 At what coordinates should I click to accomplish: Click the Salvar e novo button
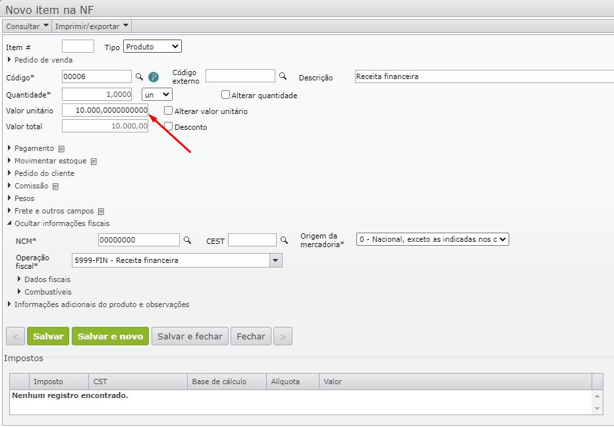[x=111, y=336]
